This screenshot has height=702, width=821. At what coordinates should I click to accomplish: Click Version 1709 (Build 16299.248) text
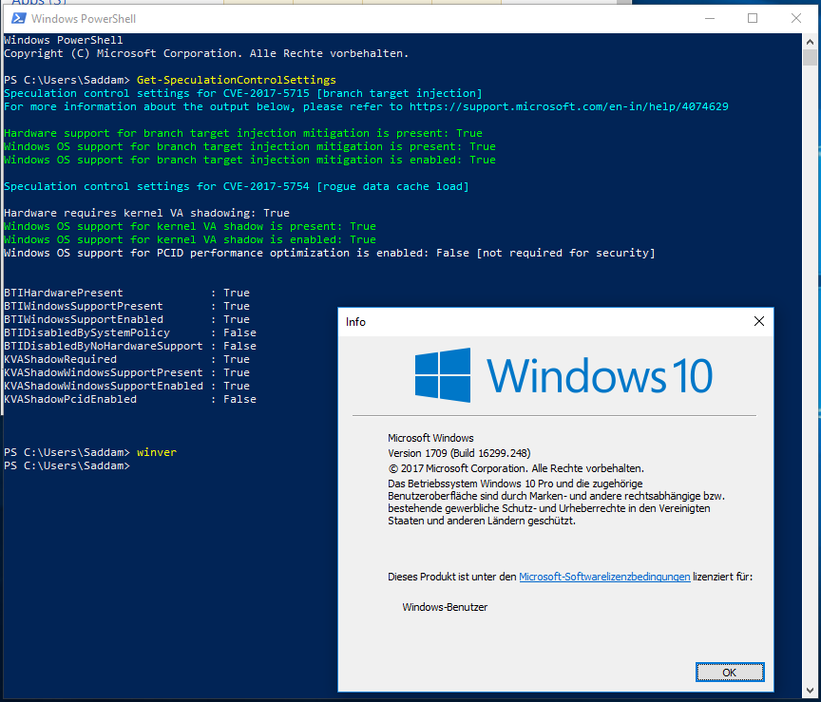tap(459, 453)
